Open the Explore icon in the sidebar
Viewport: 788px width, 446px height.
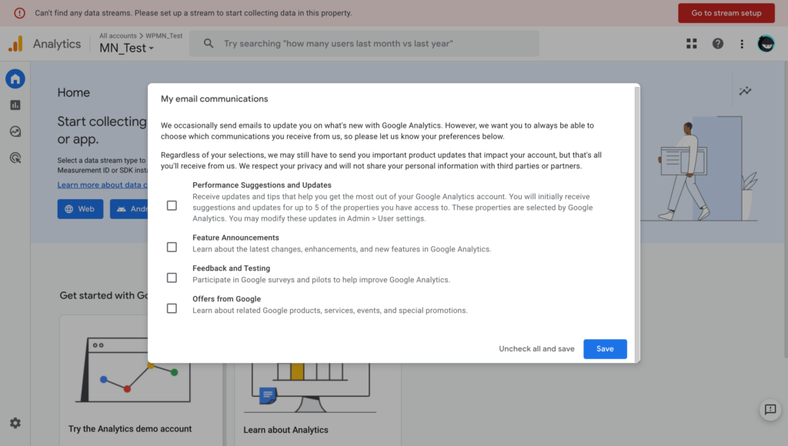[15, 131]
